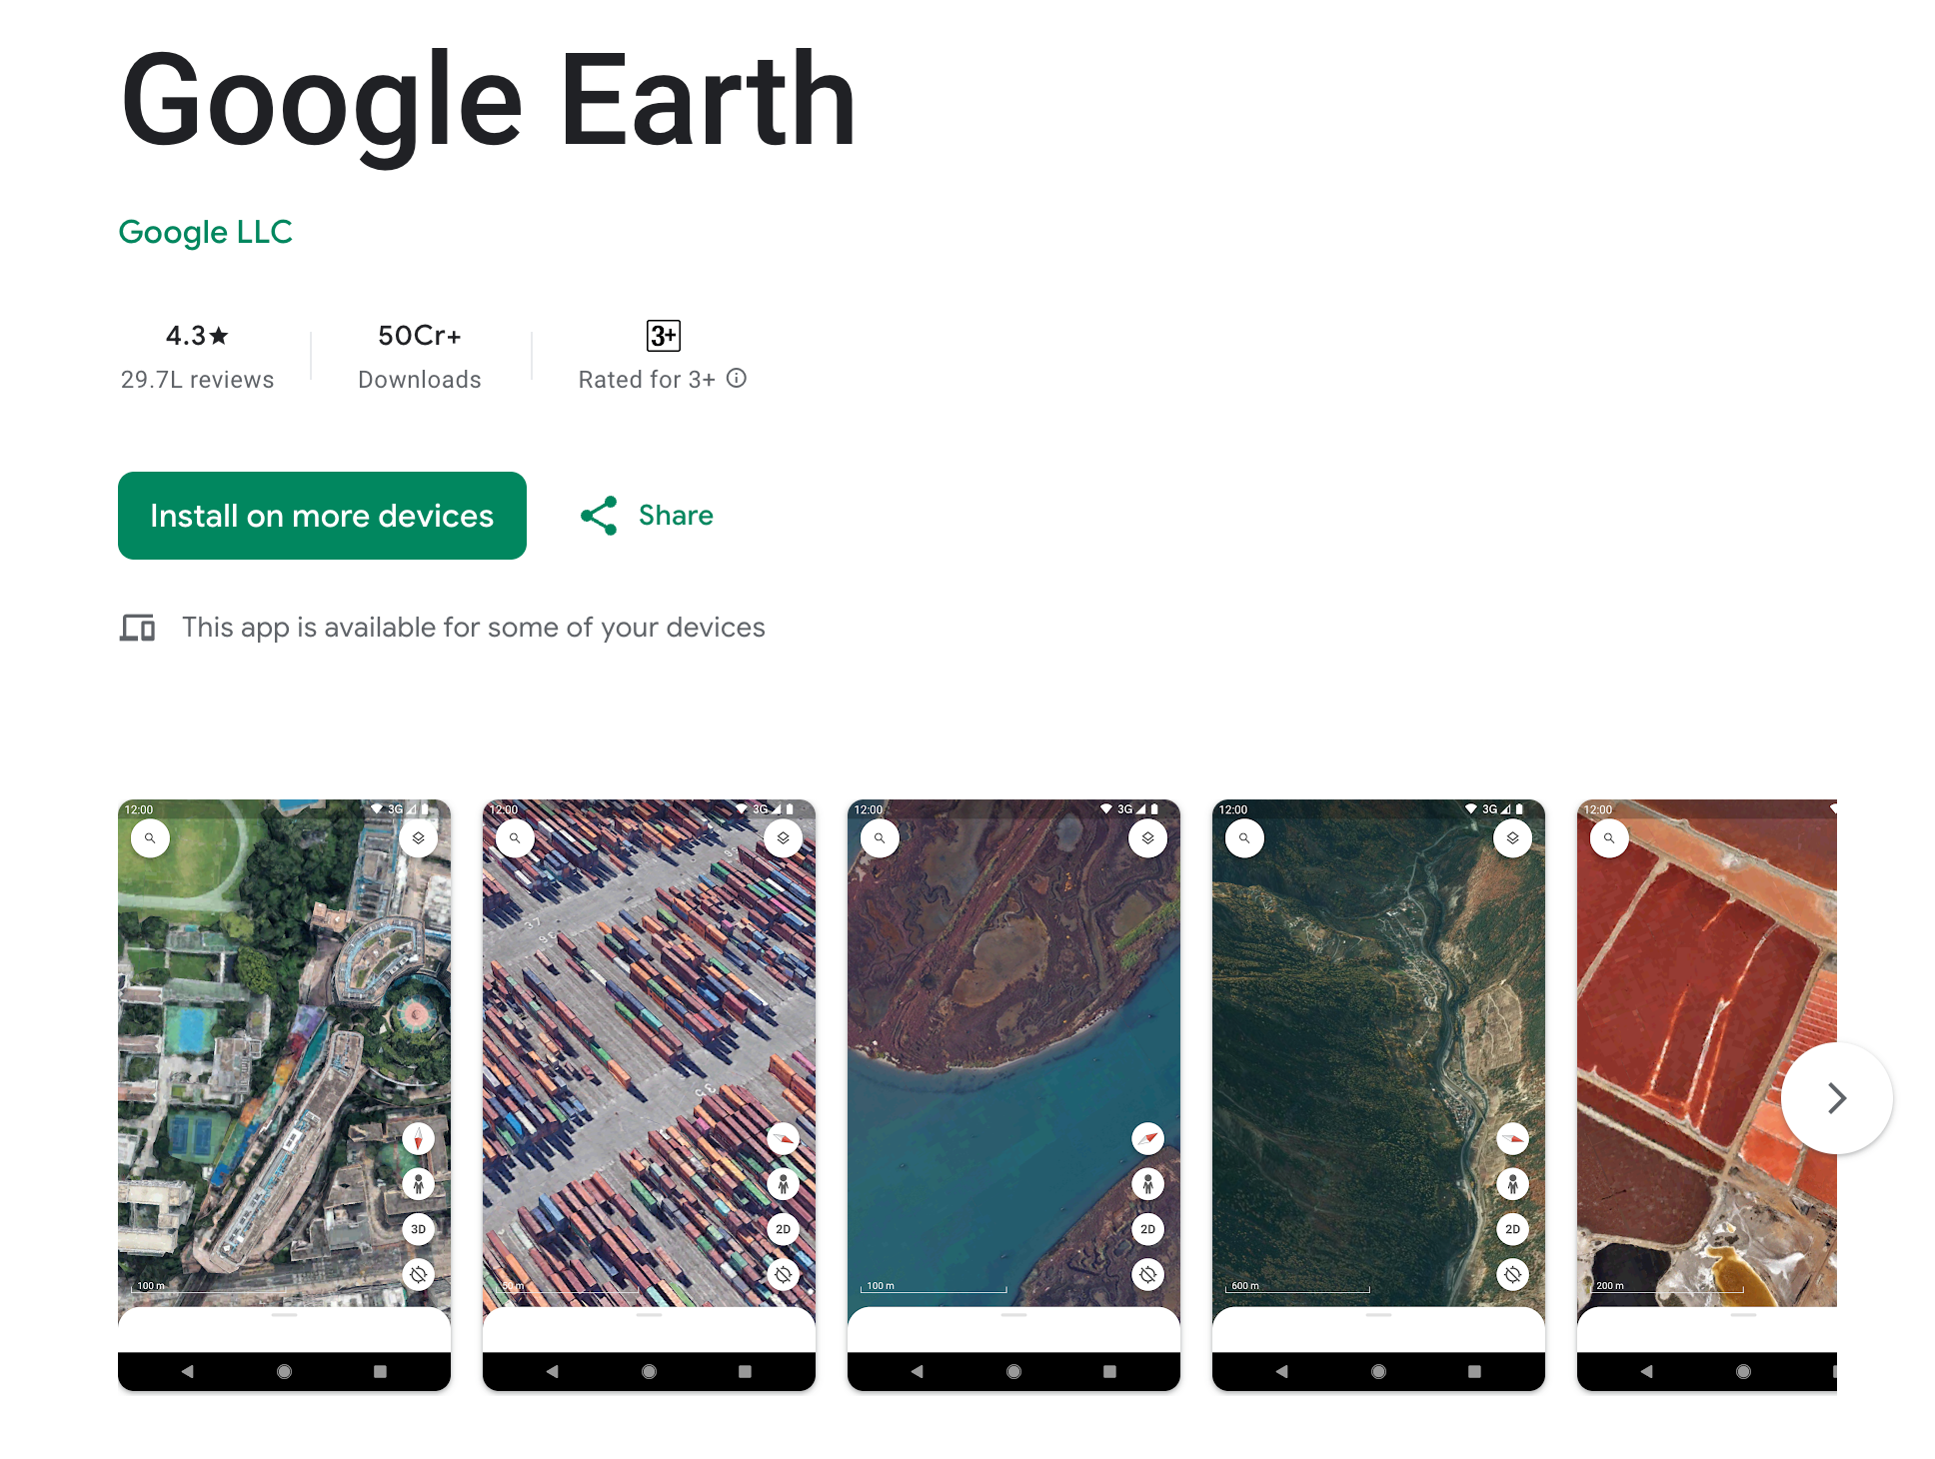Click the devices availability icon near the bottom text
1935x1459 pixels.
138,628
